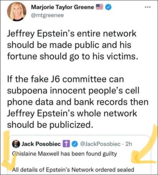Open quoted tweet text 'Ghislaine Maxwell has been found guilty'
The height and width of the screenshot is (175, 158).
pos(65,154)
